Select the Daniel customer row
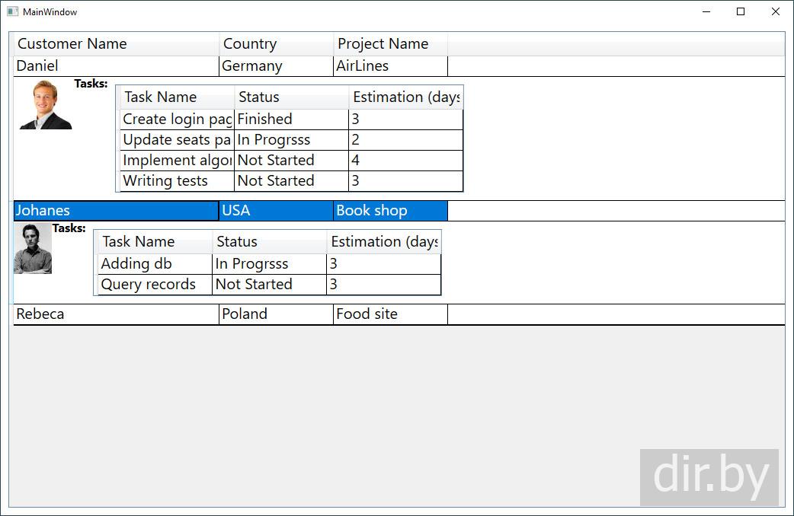This screenshot has height=516, width=794. pyautogui.click(x=116, y=66)
